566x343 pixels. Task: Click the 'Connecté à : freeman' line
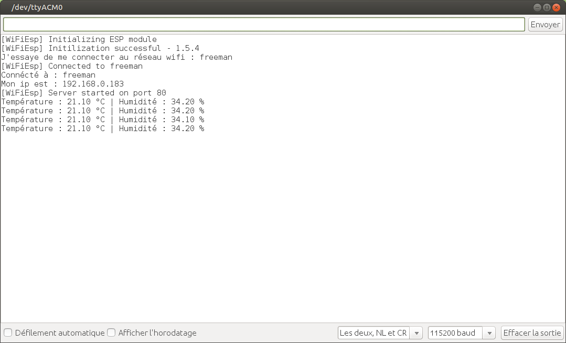tap(48, 75)
